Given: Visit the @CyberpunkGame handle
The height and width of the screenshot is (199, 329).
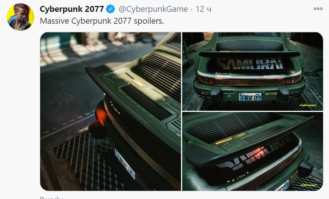Looking at the screenshot, I should coord(153,9).
